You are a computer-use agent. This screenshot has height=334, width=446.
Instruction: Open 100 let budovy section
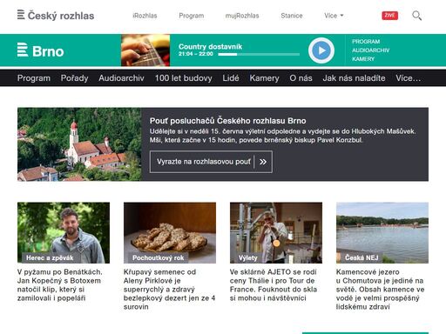(x=183, y=78)
